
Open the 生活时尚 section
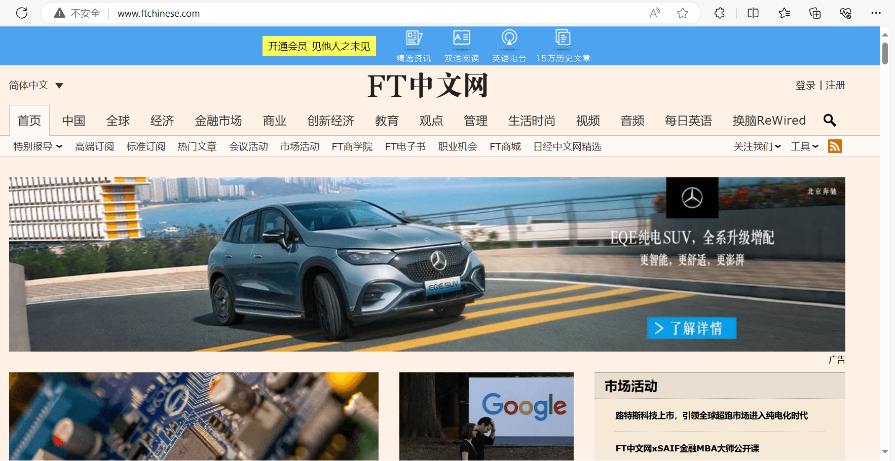pyautogui.click(x=532, y=121)
